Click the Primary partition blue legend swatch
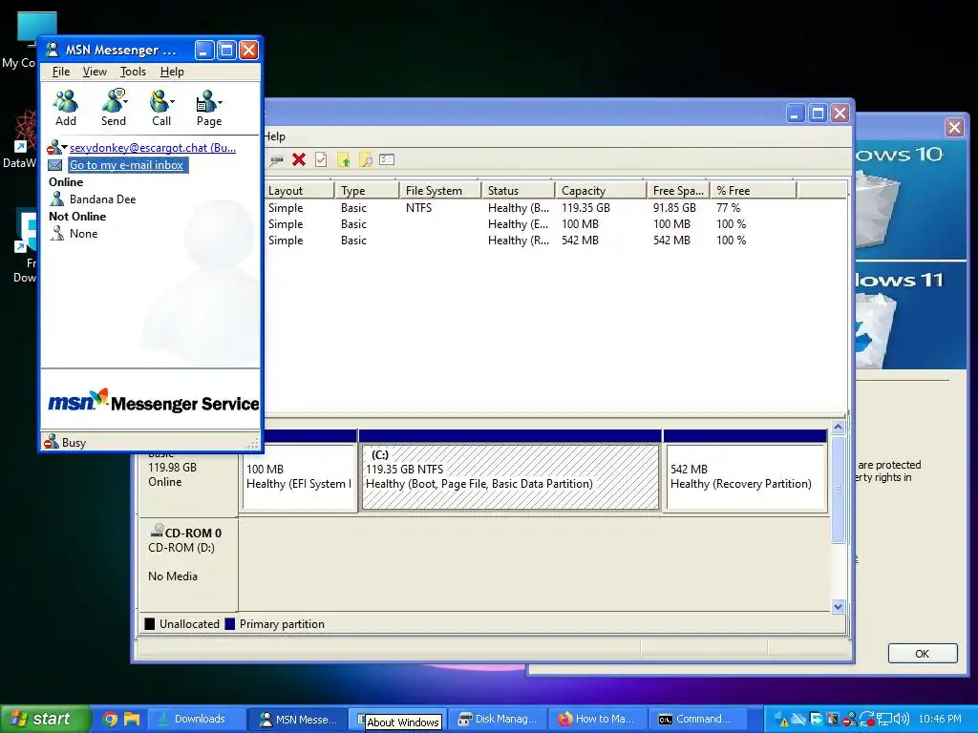 [x=229, y=624]
